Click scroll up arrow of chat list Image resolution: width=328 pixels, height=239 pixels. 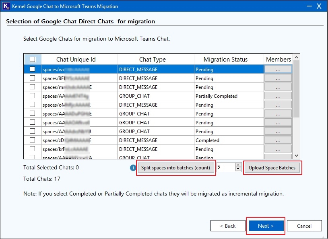click(x=296, y=57)
